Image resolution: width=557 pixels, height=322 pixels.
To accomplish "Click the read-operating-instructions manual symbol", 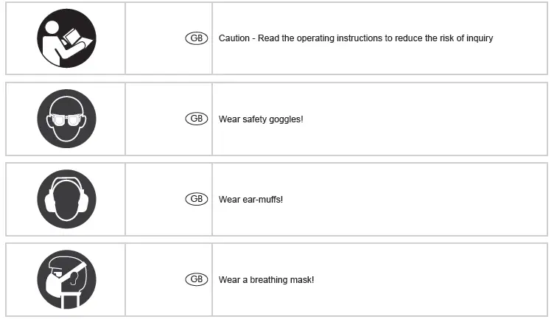I will tap(67, 38).
